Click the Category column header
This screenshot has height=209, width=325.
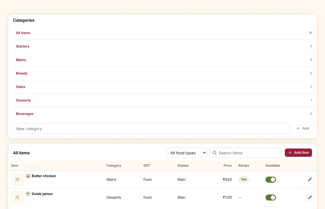[114, 166]
